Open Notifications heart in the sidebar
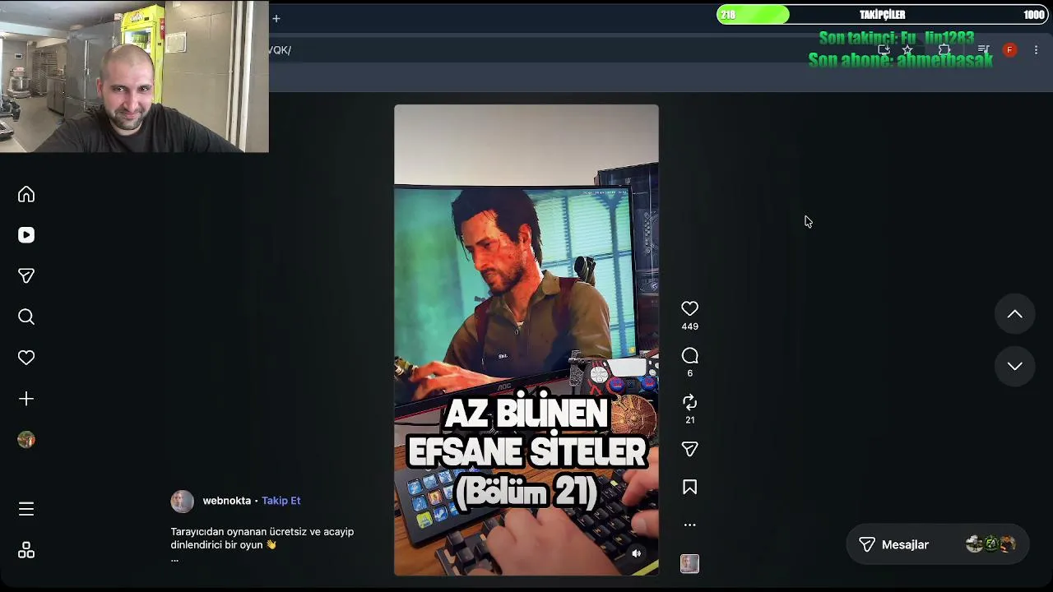1053x592 pixels. [x=26, y=358]
